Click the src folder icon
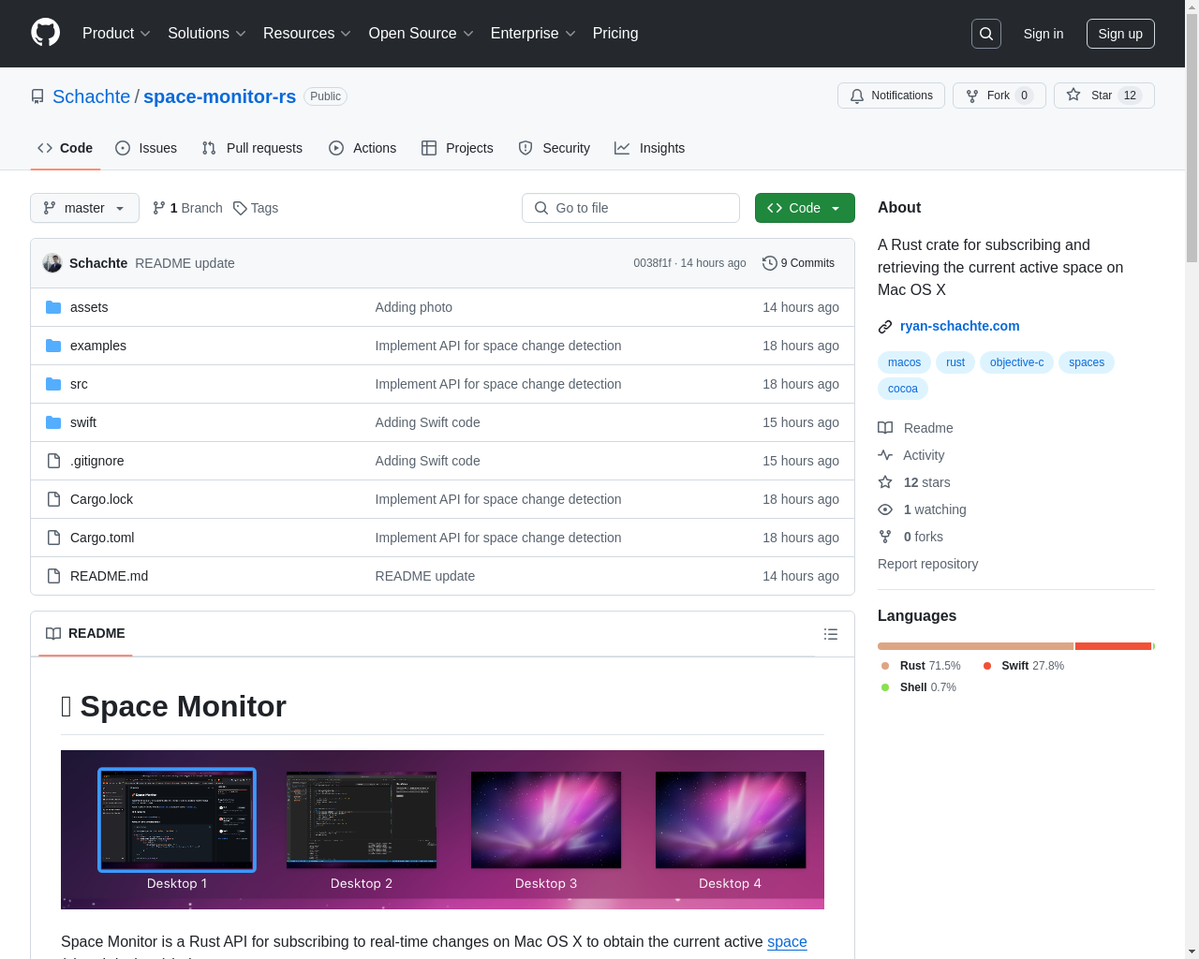The image size is (1199, 959). tap(53, 384)
